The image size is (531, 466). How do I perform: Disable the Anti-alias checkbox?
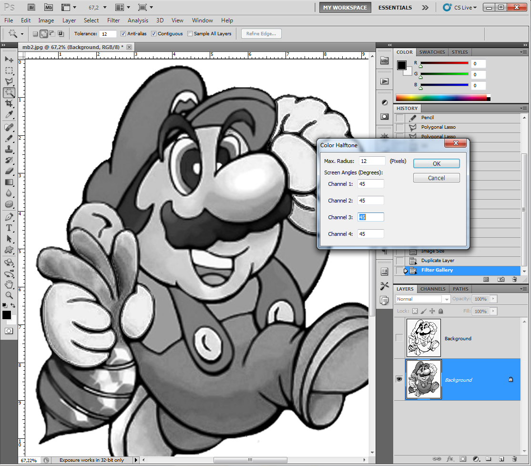tap(123, 34)
